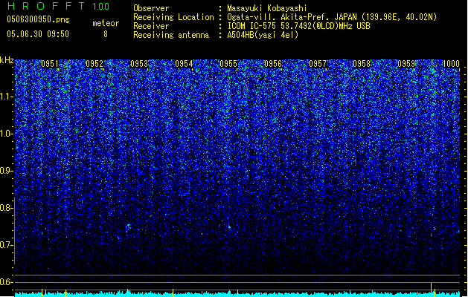Click the 0952 time marker

94,64
